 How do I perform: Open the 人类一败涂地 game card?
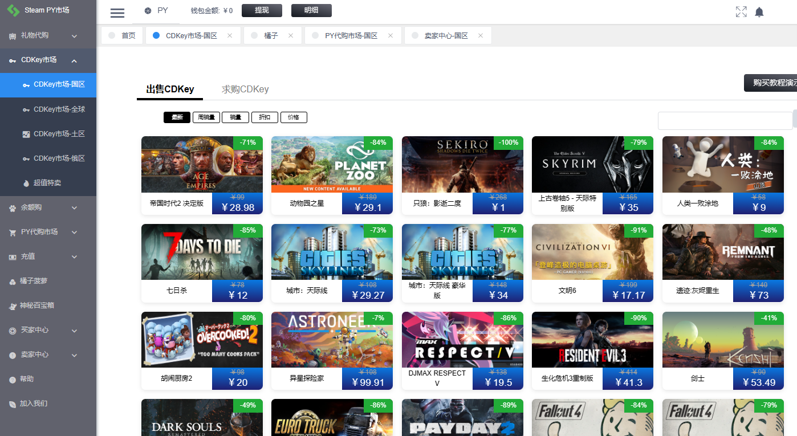click(x=723, y=176)
